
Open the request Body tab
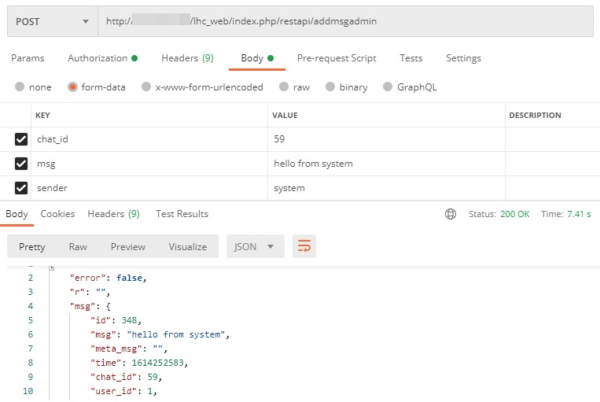[257, 58]
